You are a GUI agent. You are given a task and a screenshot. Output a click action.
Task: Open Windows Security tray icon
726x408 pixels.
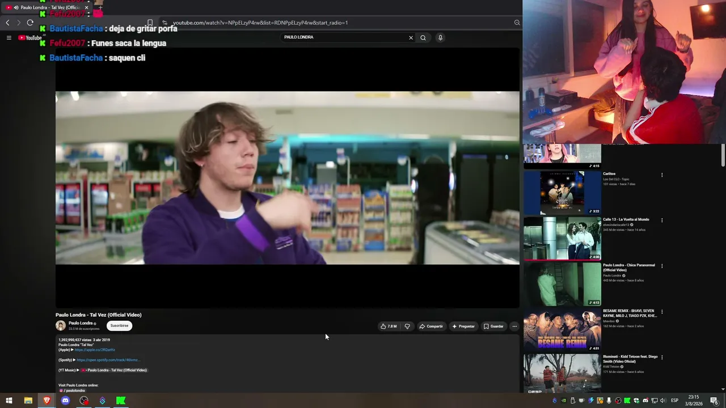click(636, 401)
